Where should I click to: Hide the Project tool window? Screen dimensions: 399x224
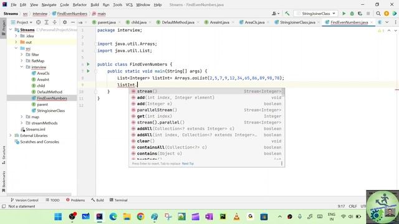click(73, 22)
